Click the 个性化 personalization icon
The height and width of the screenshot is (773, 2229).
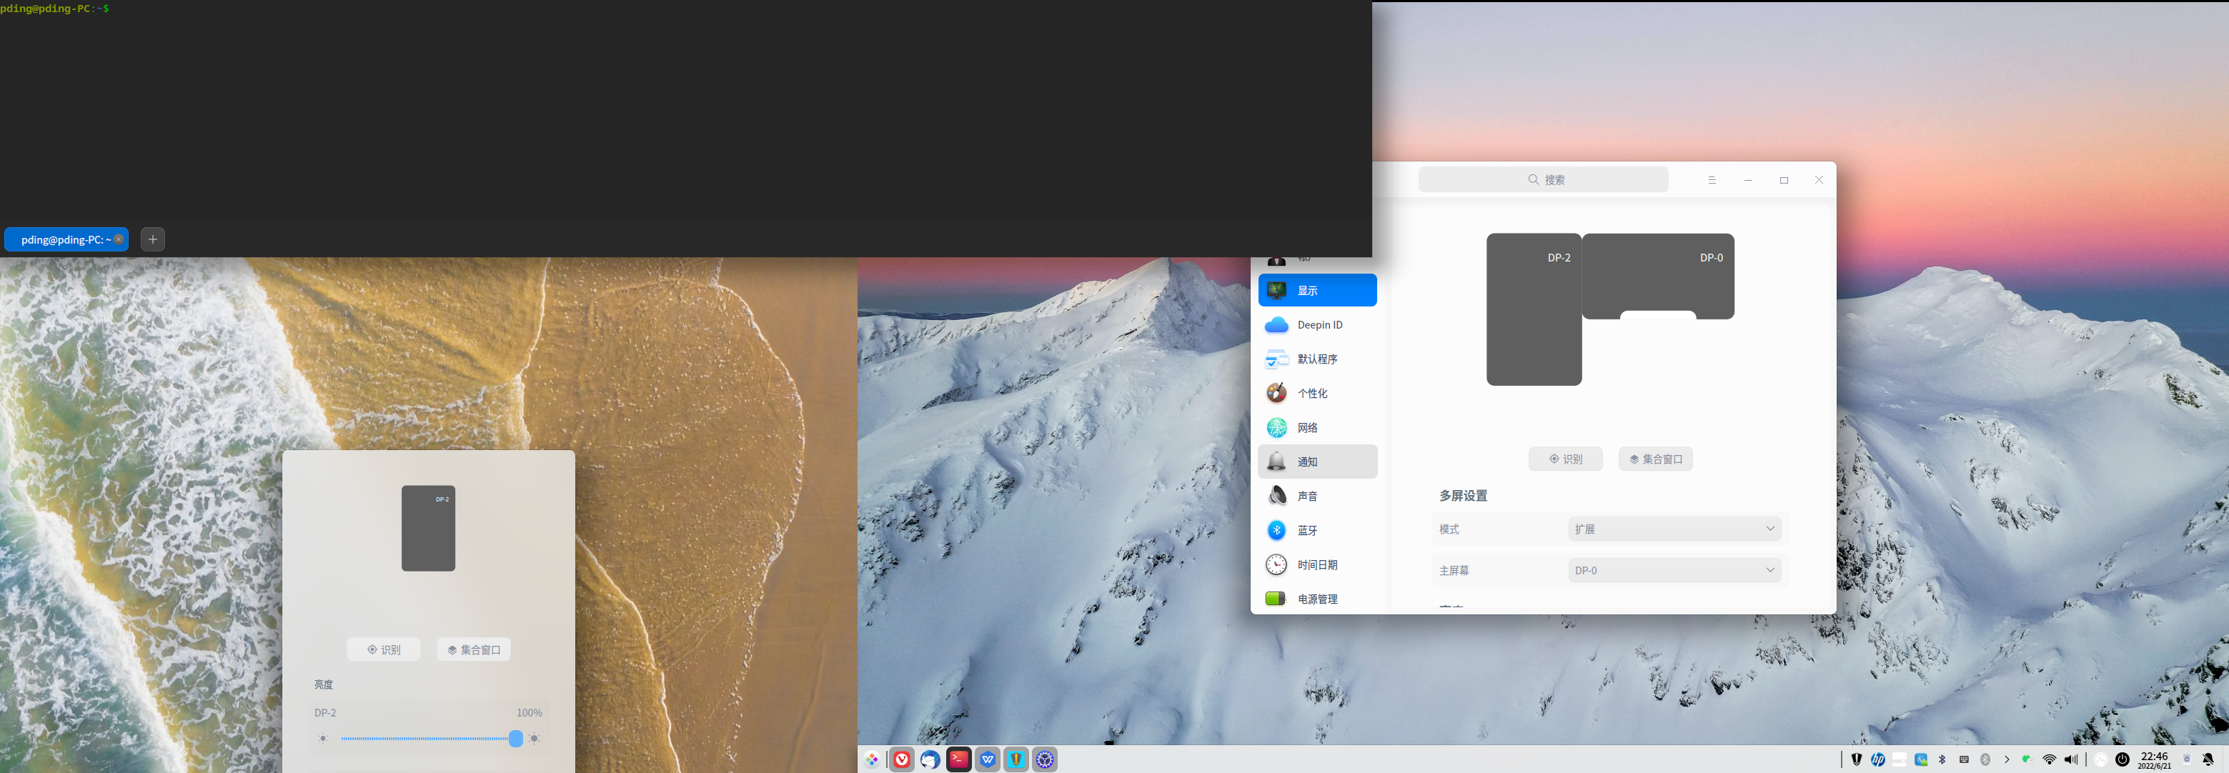point(1276,394)
